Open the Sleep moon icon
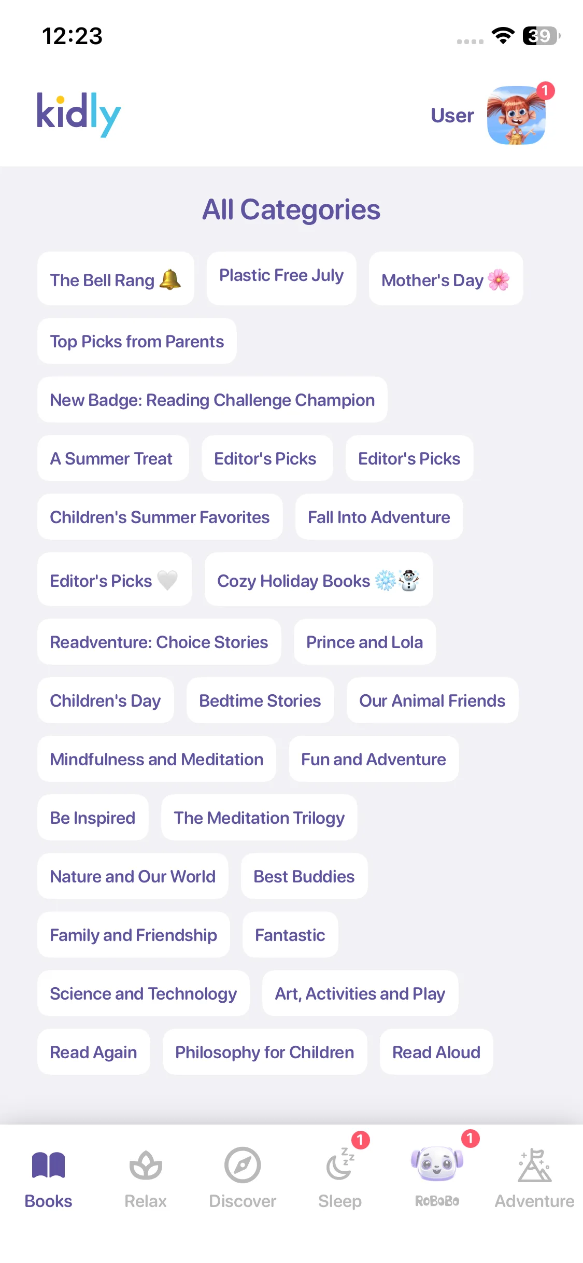Image resolution: width=583 pixels, height=1263 pixels. coord(340,1166)
